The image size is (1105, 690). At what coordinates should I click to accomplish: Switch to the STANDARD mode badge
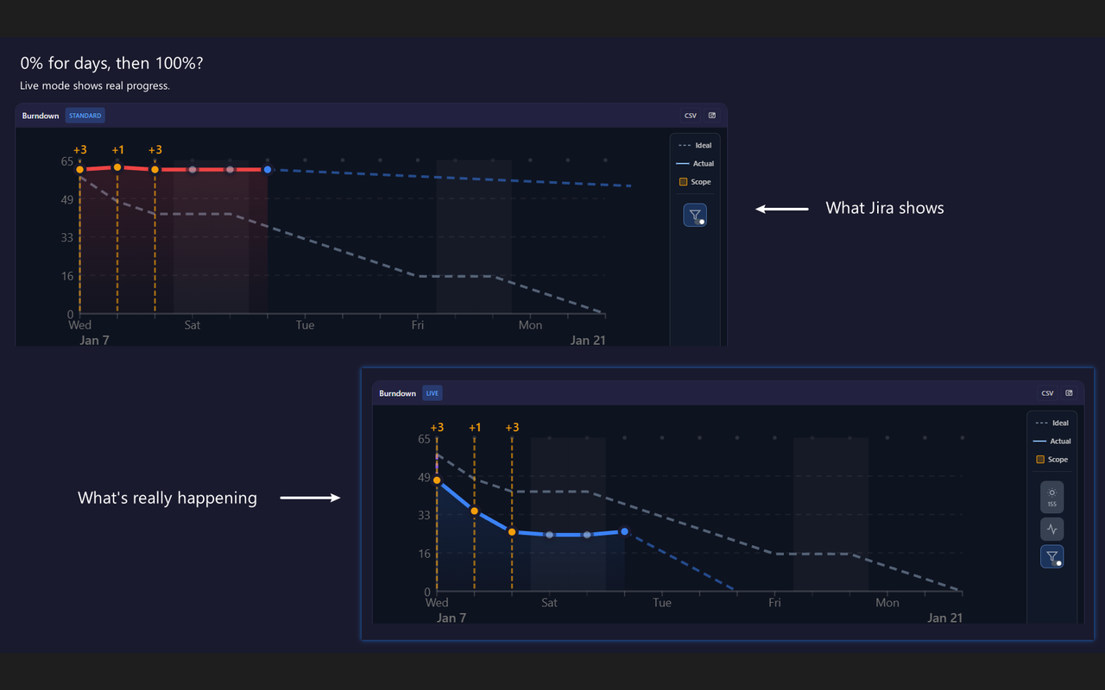tap(85, 115)
